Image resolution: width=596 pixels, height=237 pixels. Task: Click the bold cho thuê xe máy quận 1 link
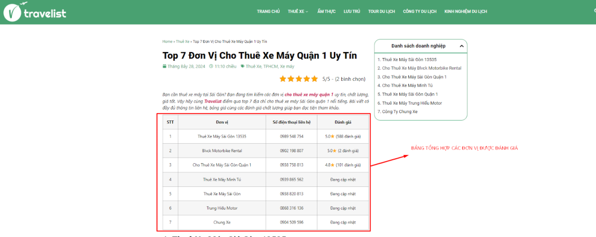tap(308, 94)
